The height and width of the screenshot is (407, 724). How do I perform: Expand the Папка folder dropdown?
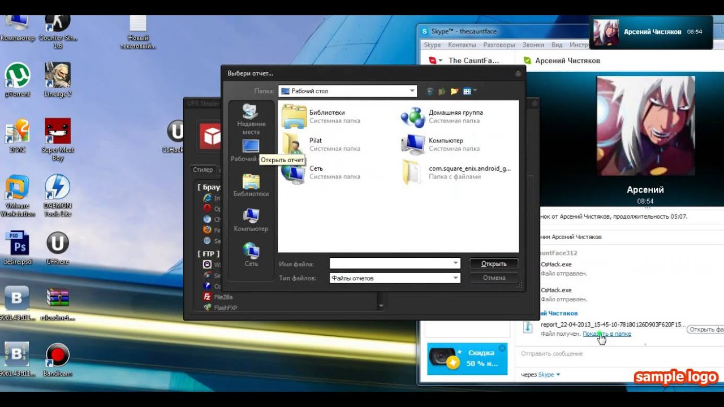(412, 91)
